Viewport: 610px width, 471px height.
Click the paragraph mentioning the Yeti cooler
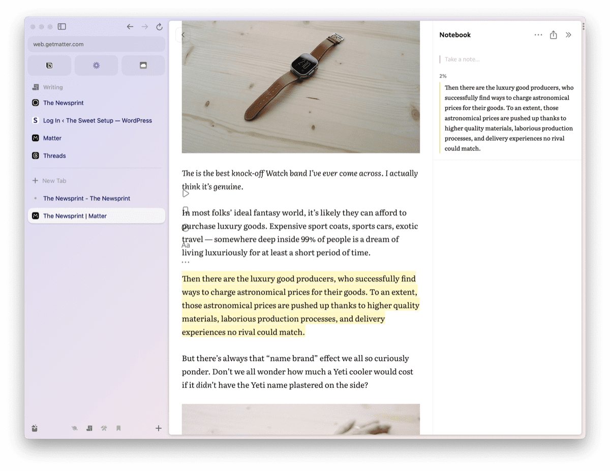click(298, 371)
